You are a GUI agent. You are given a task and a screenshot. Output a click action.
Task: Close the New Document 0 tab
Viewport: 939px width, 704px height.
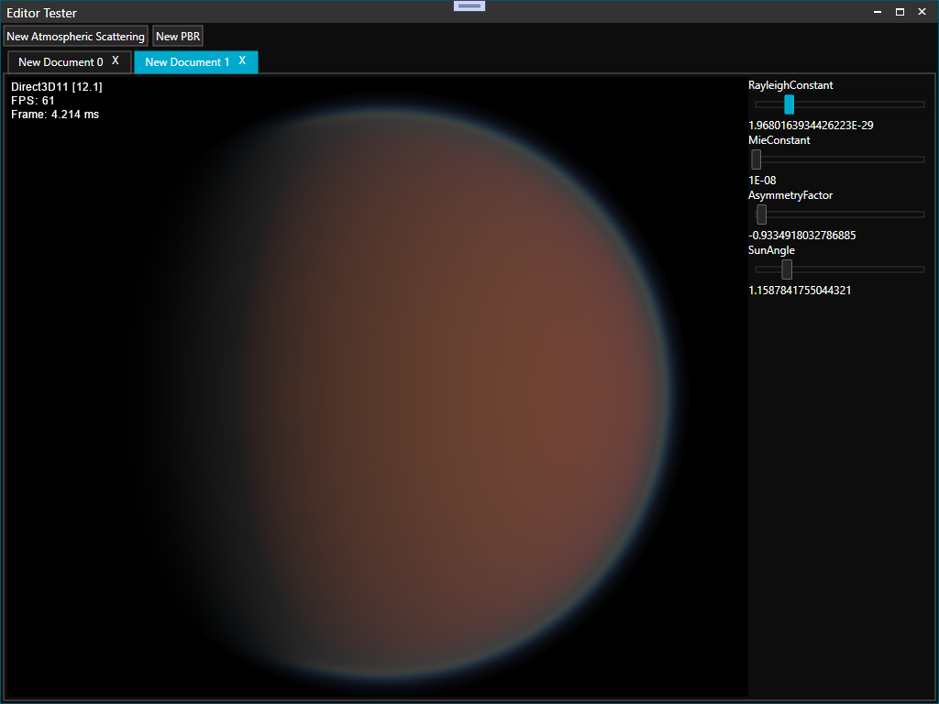click(116, 60)
